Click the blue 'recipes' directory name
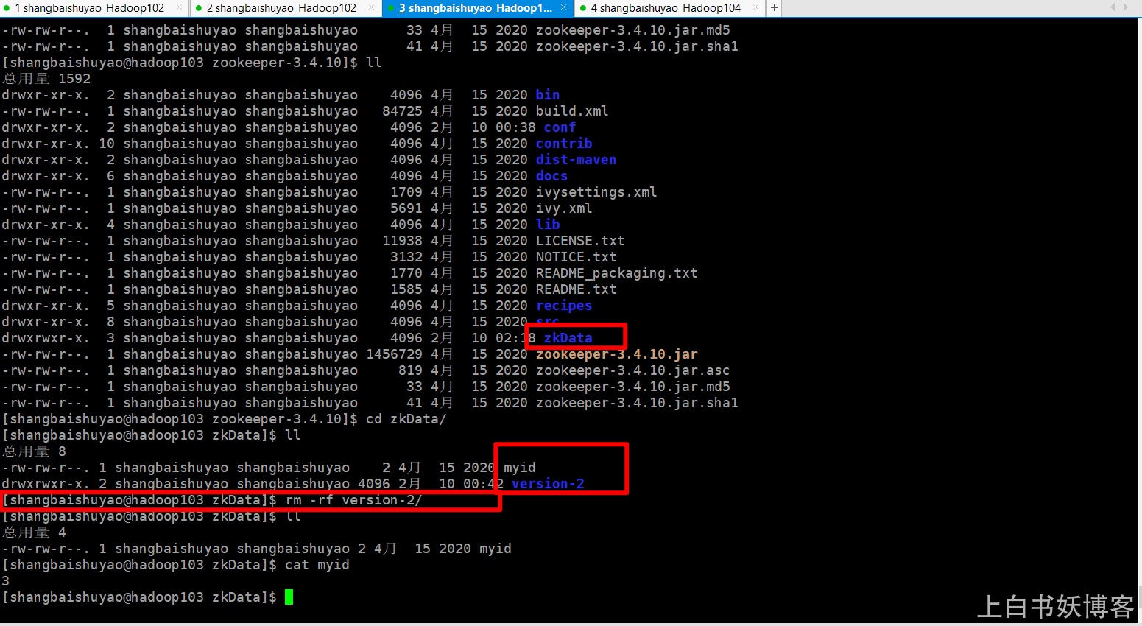 coord(564,306)
